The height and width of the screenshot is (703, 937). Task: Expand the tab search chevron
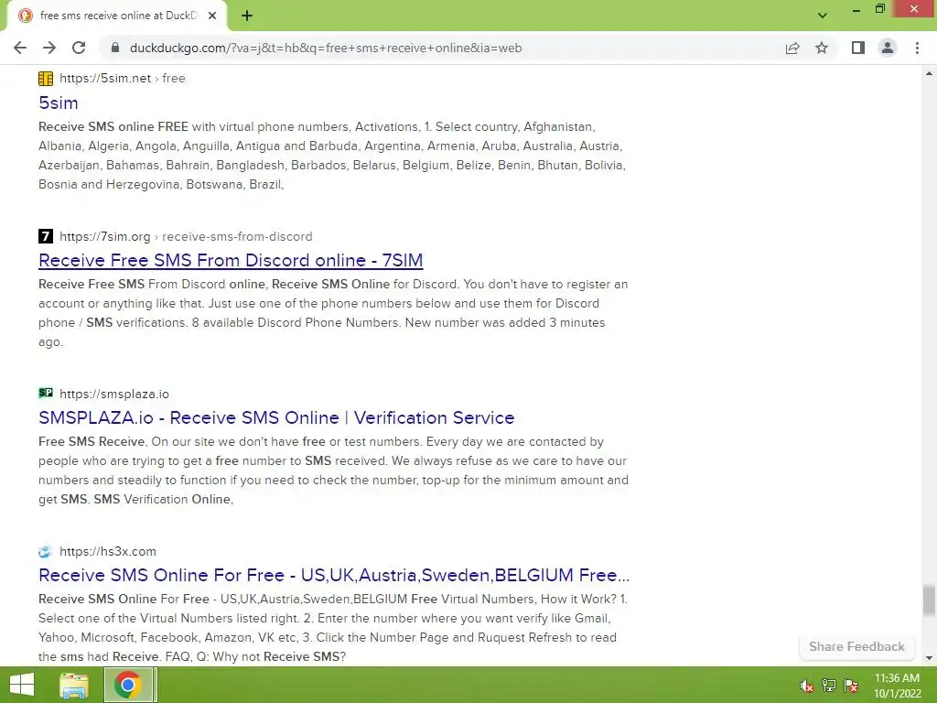pyautogui.click(x=823, y=16)
